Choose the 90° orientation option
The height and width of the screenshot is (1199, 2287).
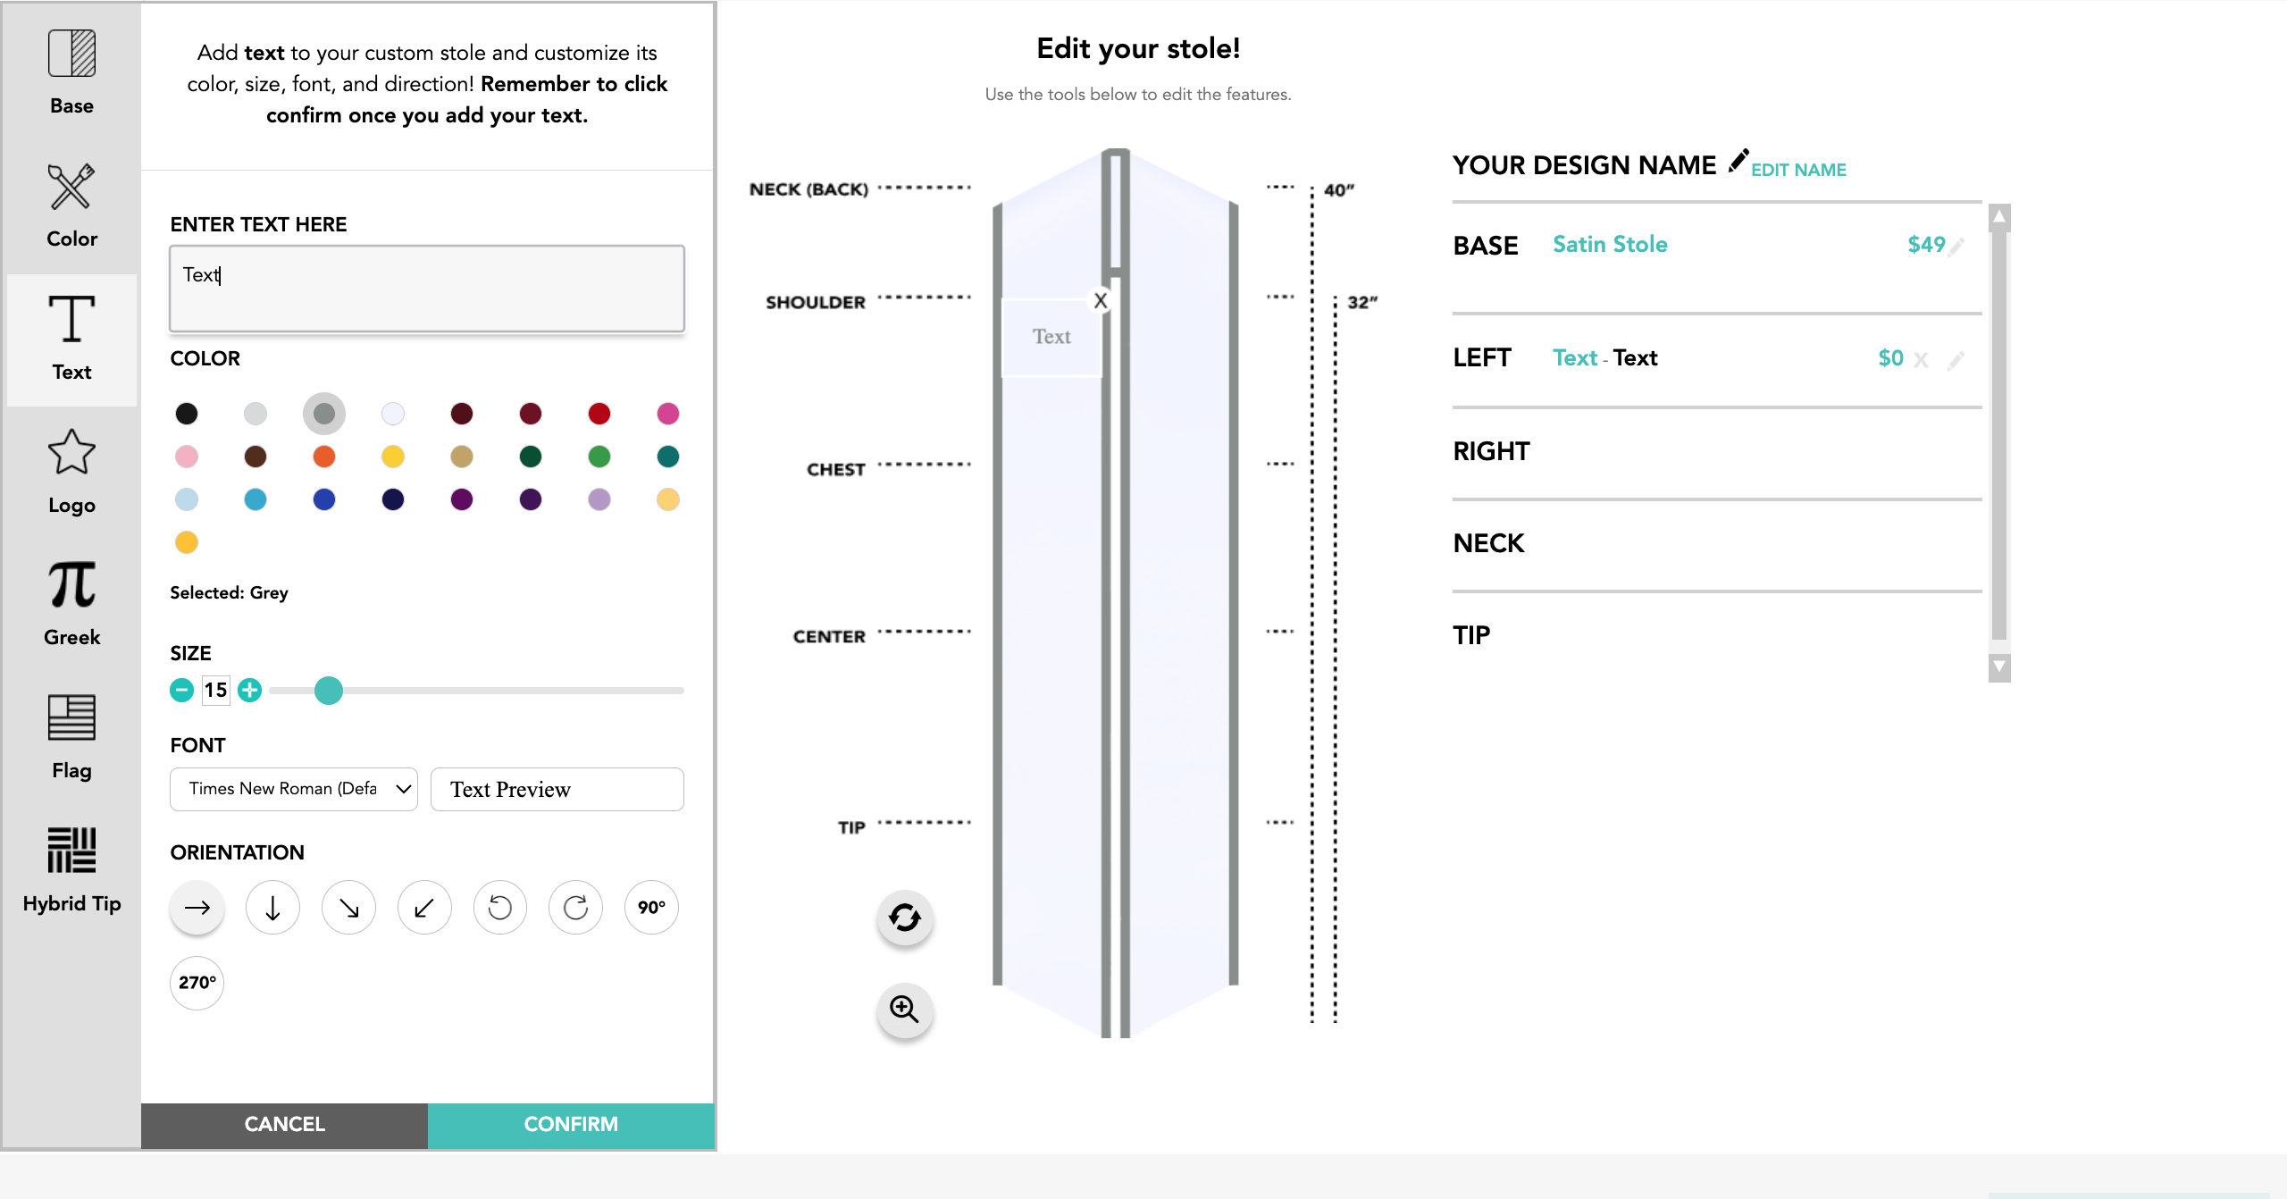pos(651,908)
